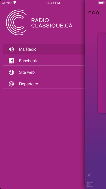The width and height of the screenshot is (106, 189).
Task: Tap the Wi-Fi icon in status bar
Action: [15, 3]
